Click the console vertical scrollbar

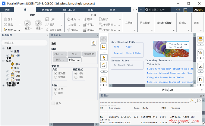pos(203,113)
